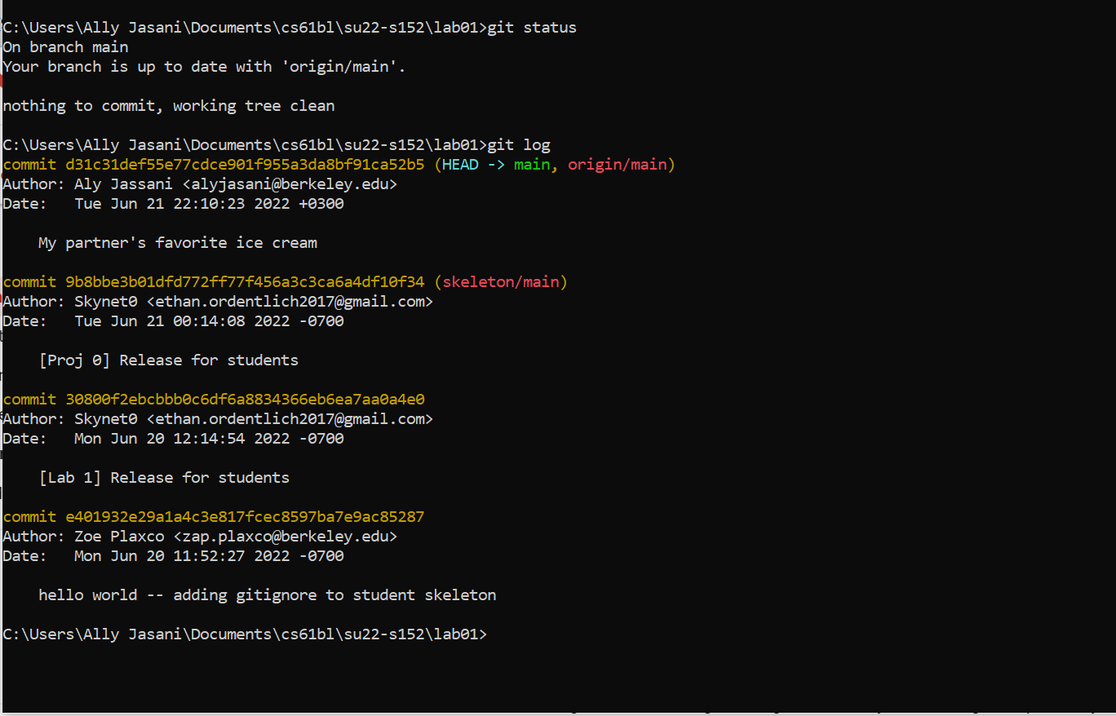Click the red origin/main branch label

click(617, 165)
